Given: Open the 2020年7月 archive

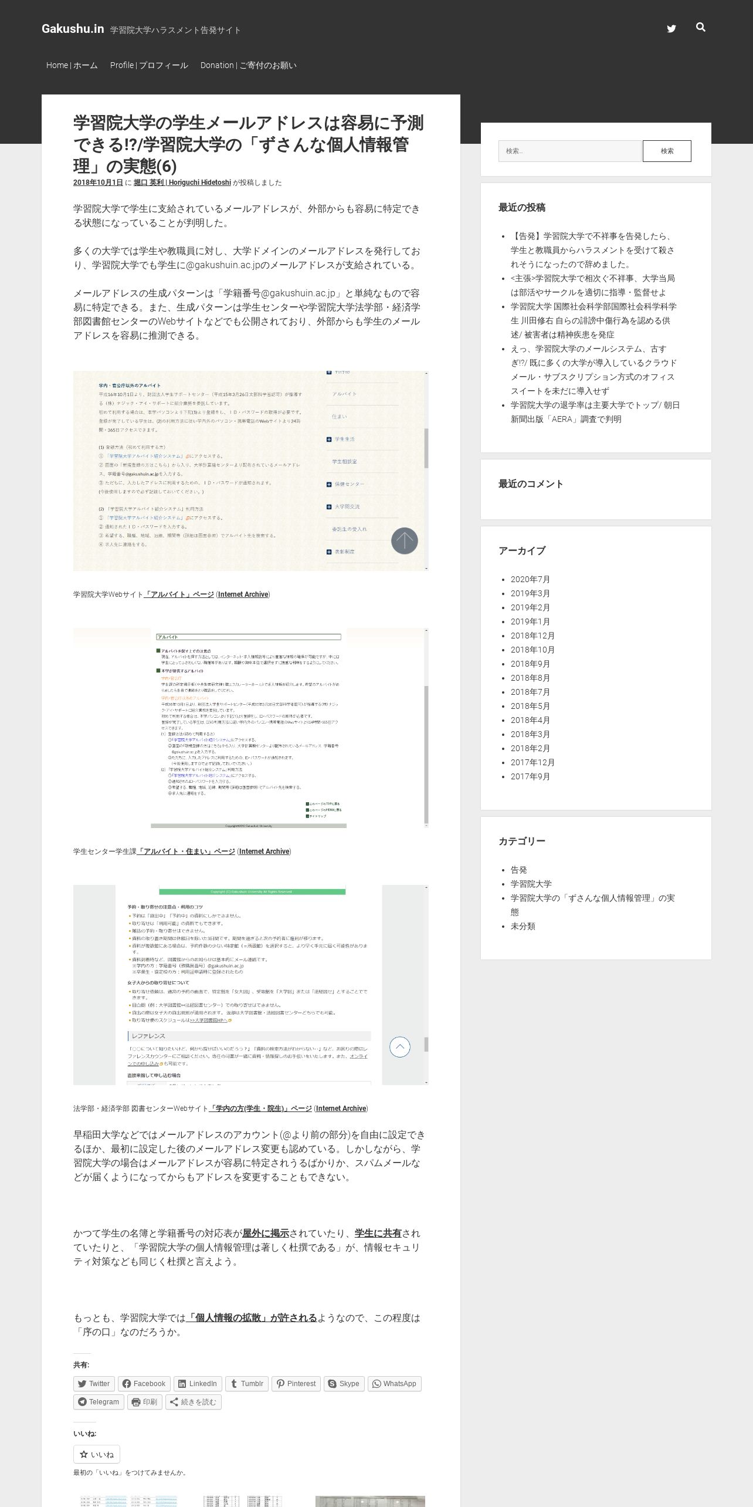Looking at the screenshot, I should click(x=530, y=579).
